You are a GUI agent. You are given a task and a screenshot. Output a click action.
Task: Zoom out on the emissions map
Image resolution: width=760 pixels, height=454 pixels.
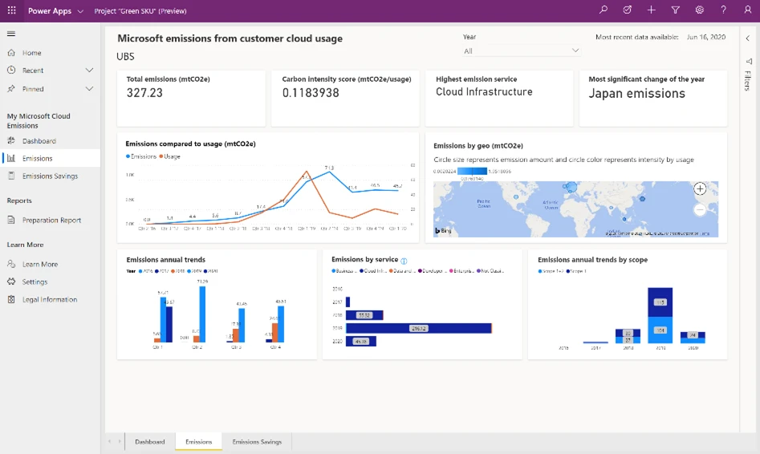click(x=700, y=209)
